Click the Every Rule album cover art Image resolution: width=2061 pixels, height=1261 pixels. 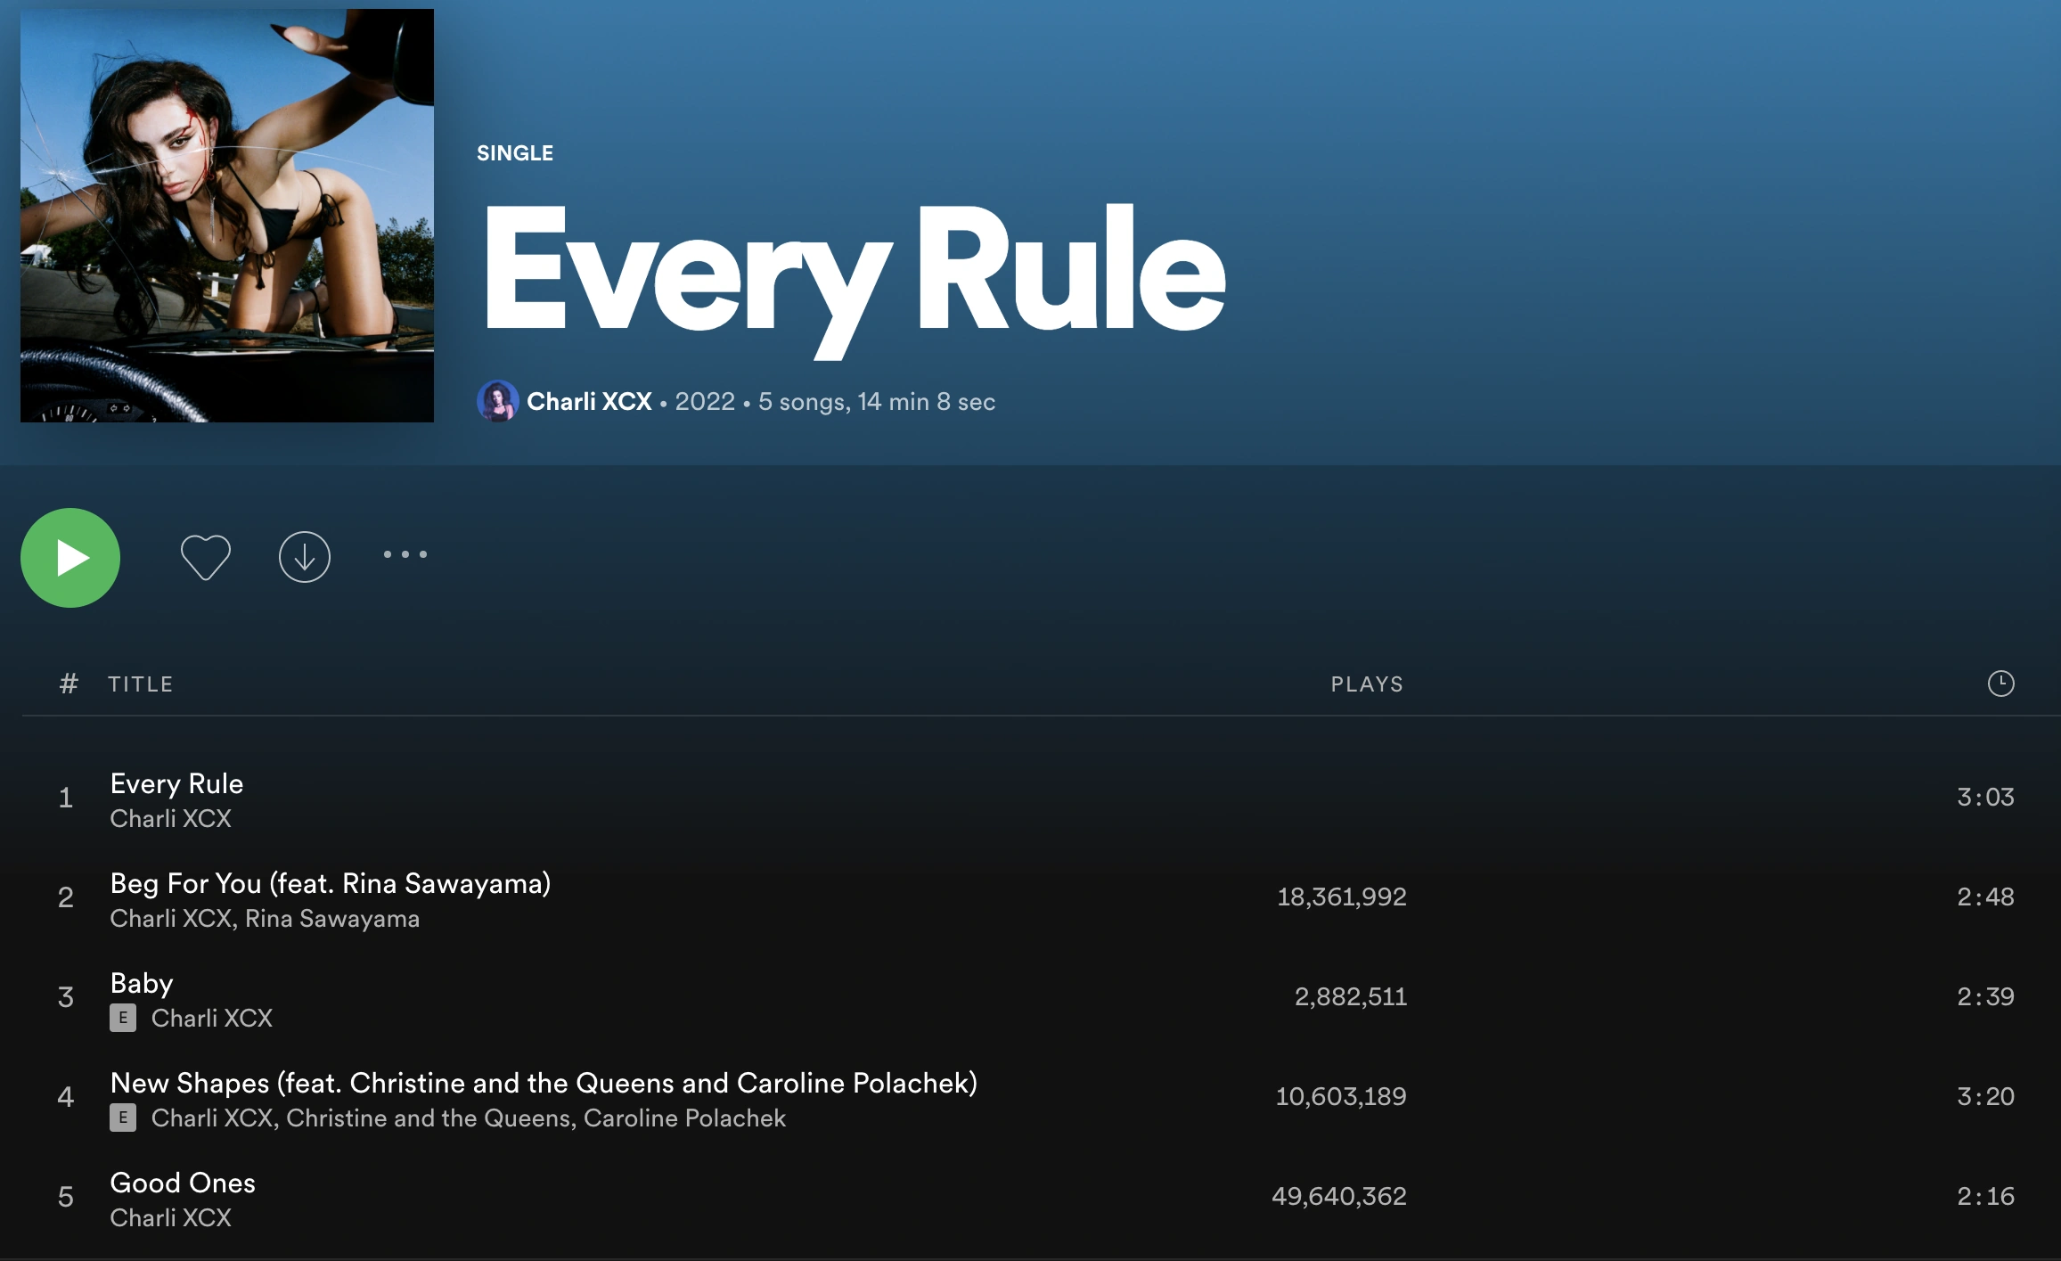coord(227,216)
